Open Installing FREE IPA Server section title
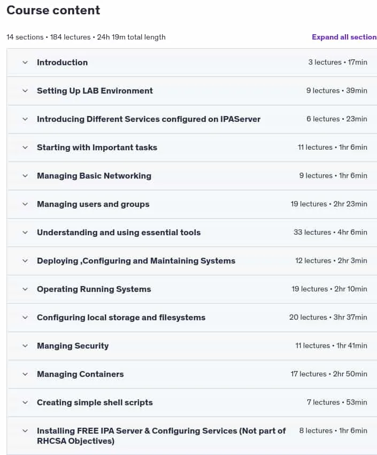This screenshot has height=455, width=377. tap(161, 436)
